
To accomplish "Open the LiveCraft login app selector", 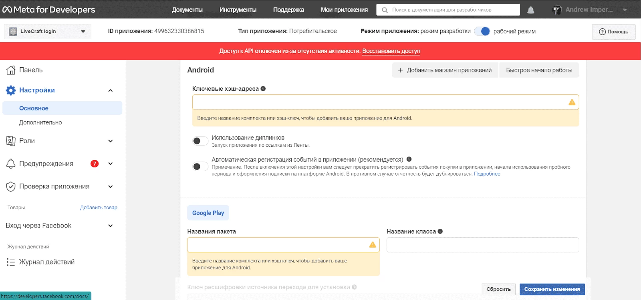I will point(48,32).
